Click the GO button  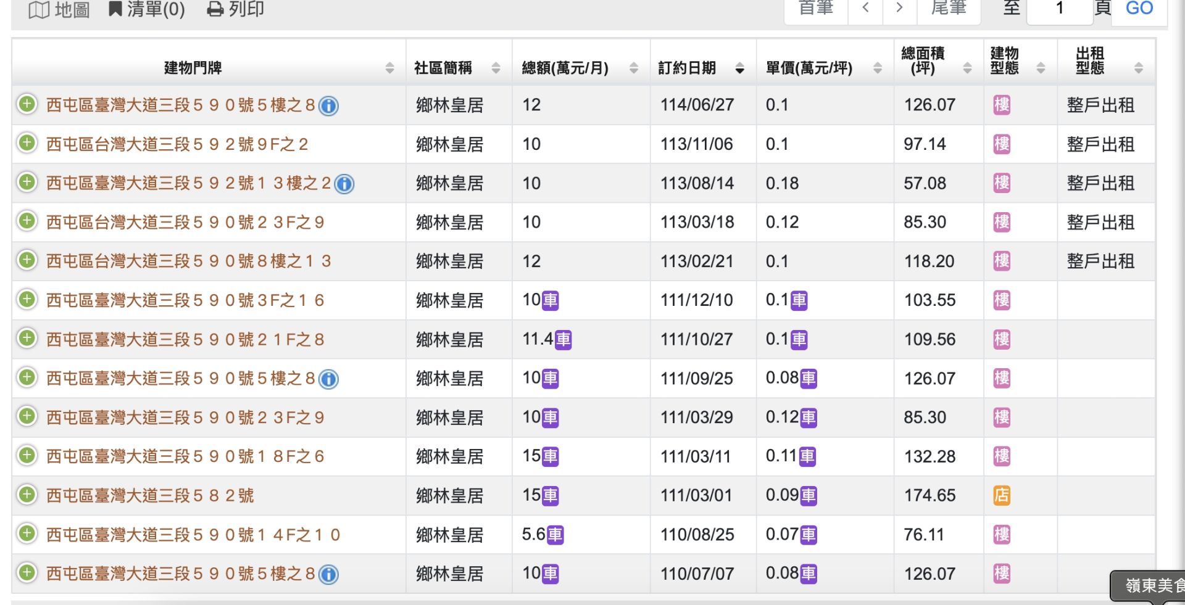coord(1139,9)
